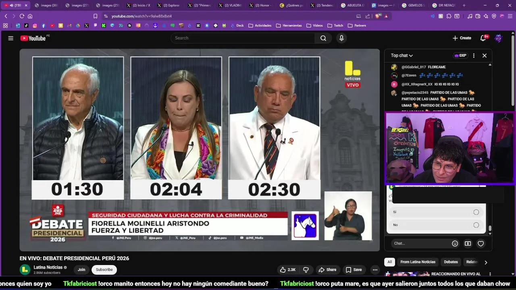Image resolution: width=516 pixels, height=290 pixels.
Task: Go to the YouTube home logo
Action: [33, 38]
